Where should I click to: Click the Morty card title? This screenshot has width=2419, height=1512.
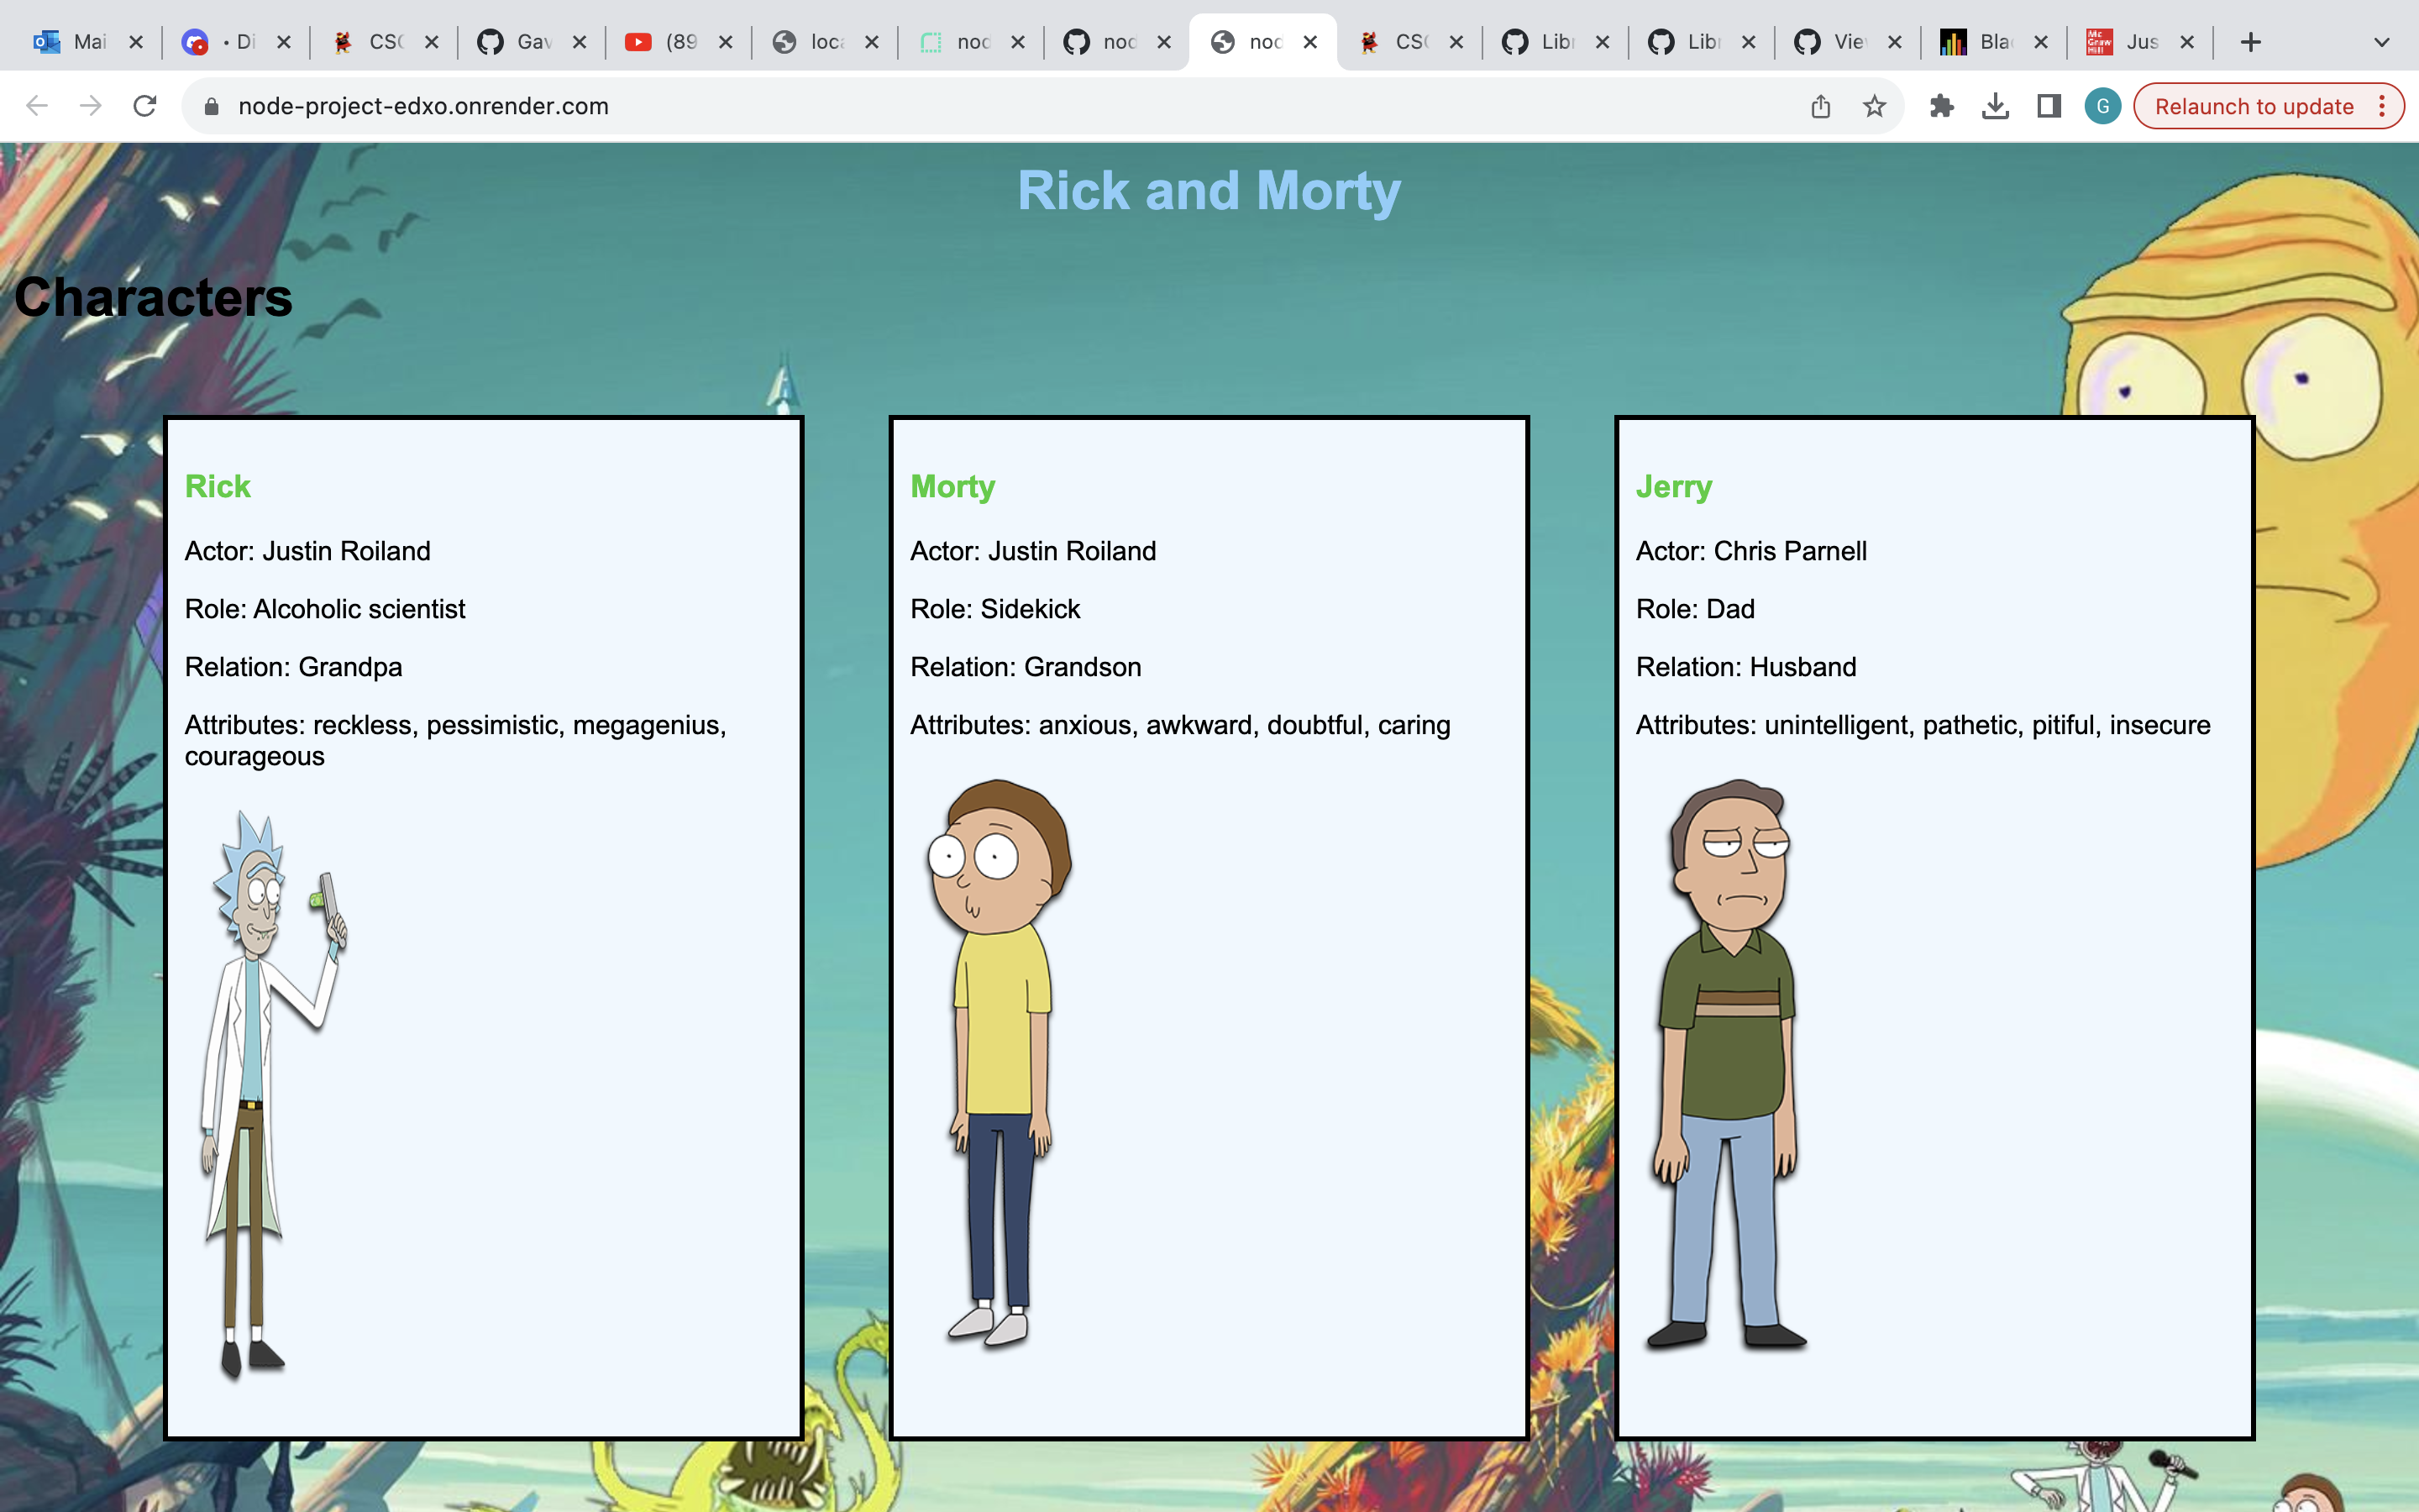pyautogui.click(x=952, y=486)
